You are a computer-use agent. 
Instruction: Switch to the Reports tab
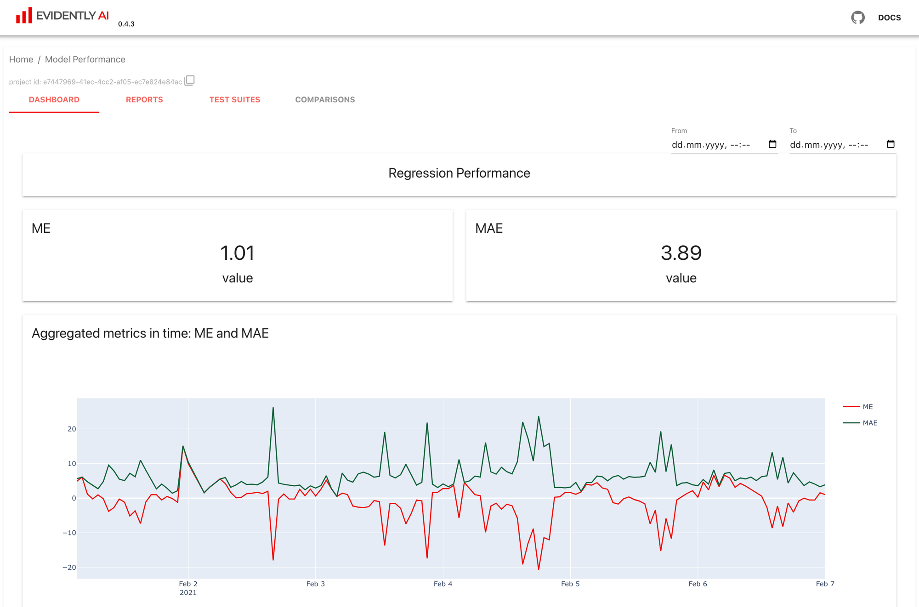click(x=144, y=100)
